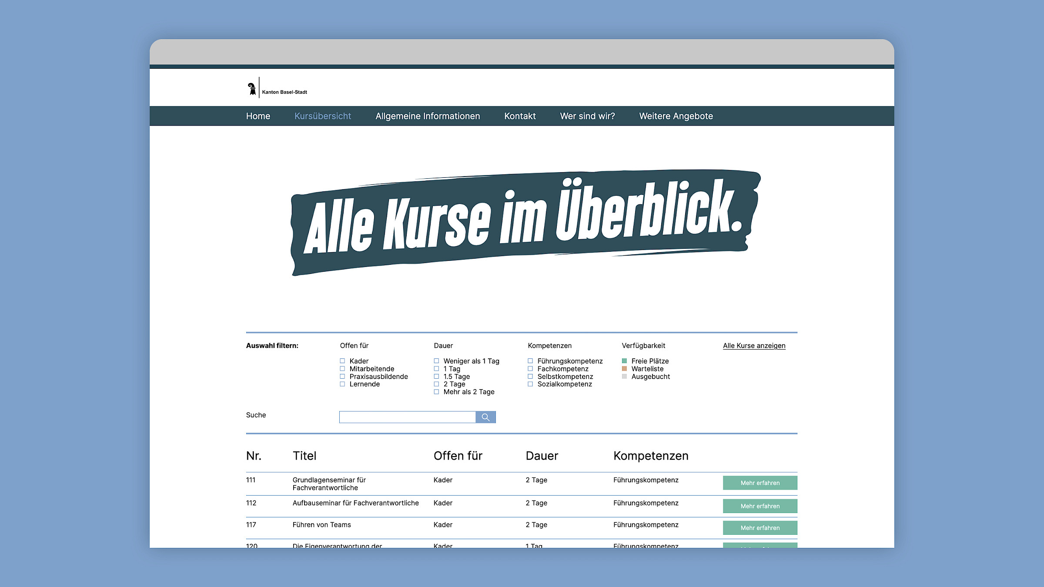Click Mehr erfahren for course 111
The width and height of the screenshot is (1044, 587).
pos(760,483)
